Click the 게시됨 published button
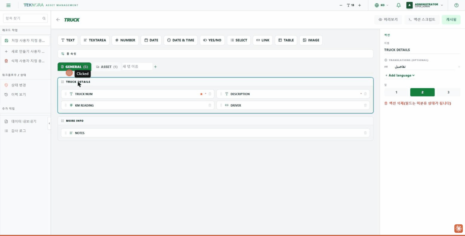 point(451,19)
